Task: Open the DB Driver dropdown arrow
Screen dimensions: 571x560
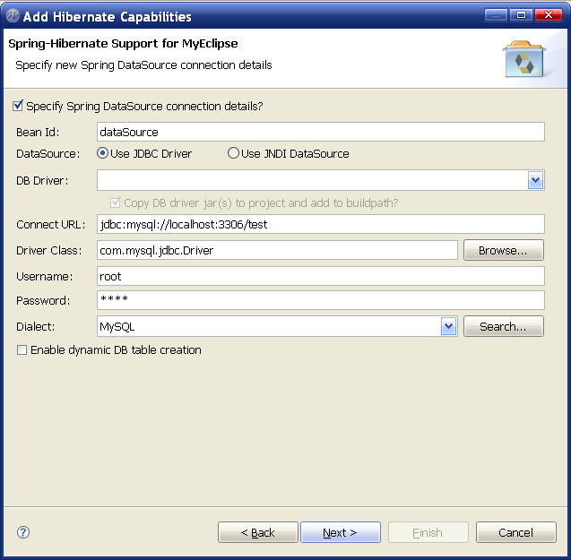Action: (x=535, y=180)
